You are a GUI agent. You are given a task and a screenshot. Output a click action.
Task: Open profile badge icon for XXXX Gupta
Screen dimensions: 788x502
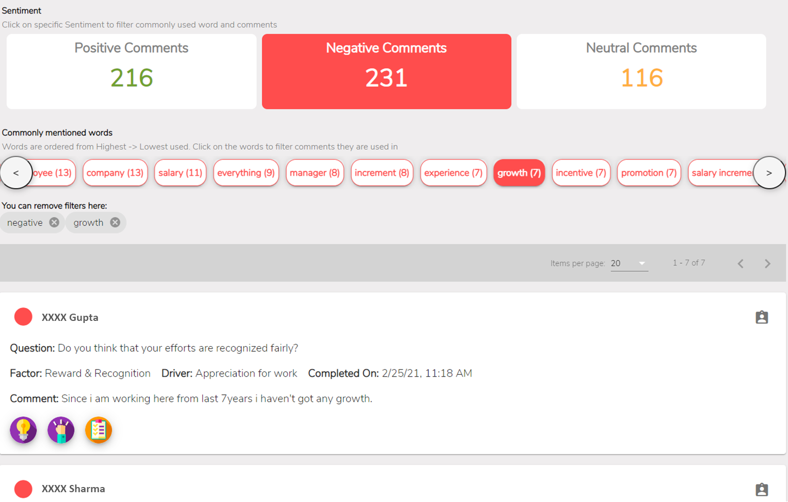762,317
